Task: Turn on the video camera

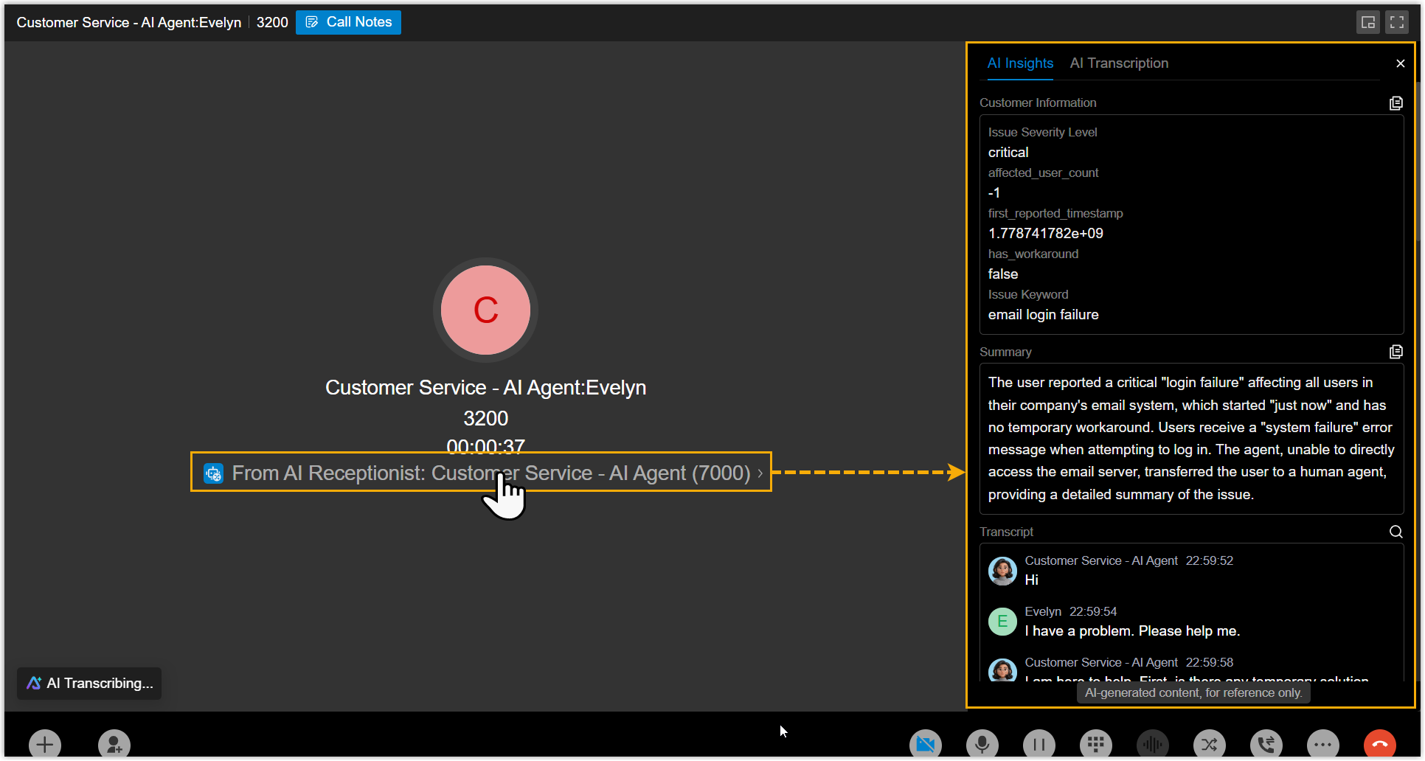Action: click(x=926, y=745)
